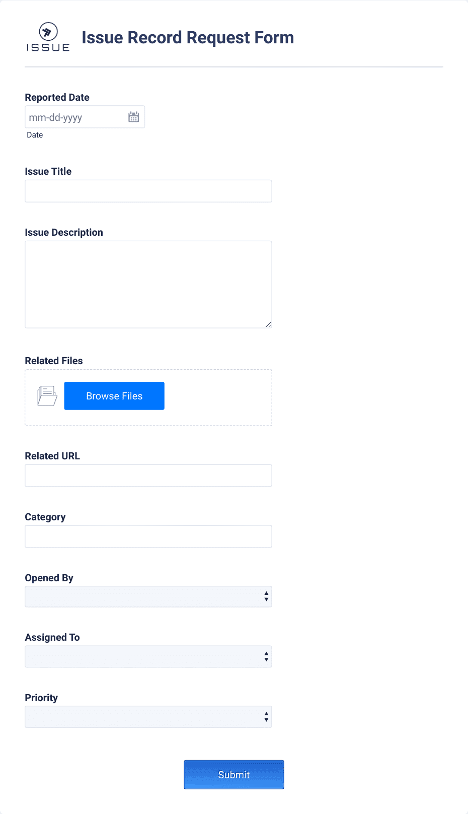The width and height of the screenshot is (468, 814).
Task: Click inside the Issue Description text area
Action: 148,284
